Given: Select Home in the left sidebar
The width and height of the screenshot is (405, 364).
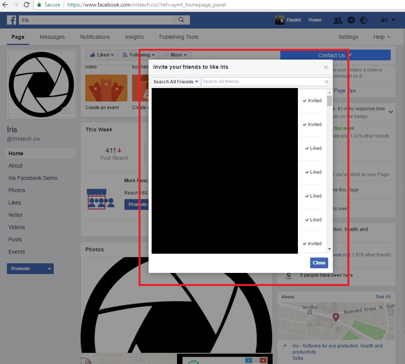Looking at the screenshot, I should point(41,153).
